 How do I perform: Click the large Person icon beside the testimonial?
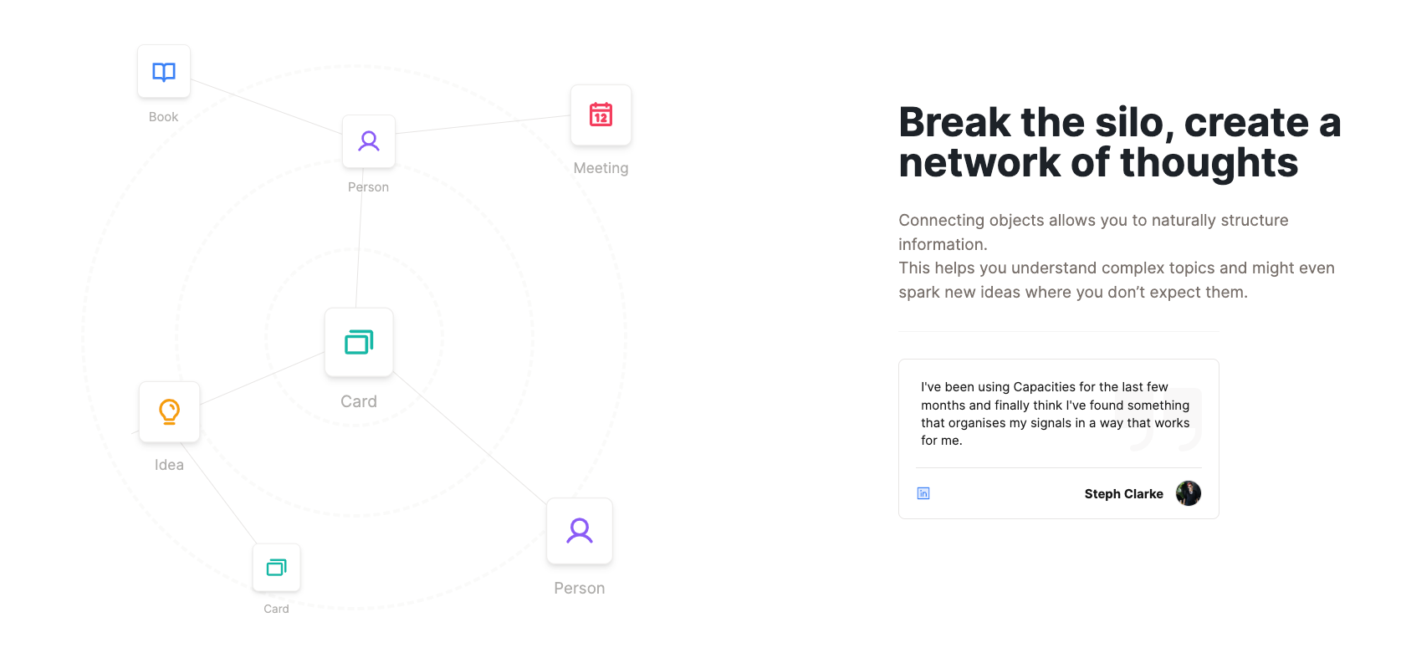click(x=580, y=531)
